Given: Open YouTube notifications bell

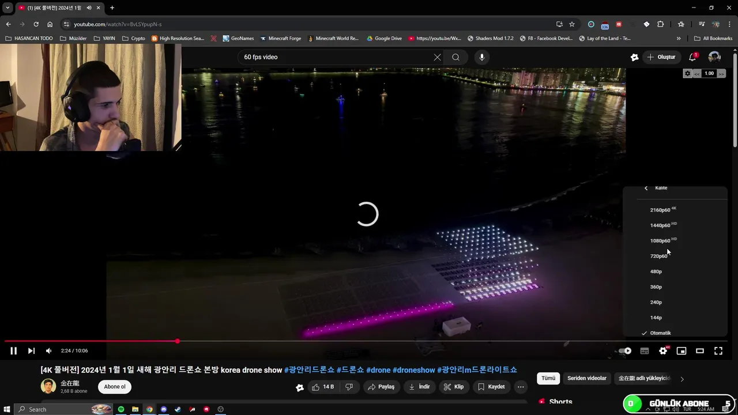Looking at the screenshot, I should [693, 57].
